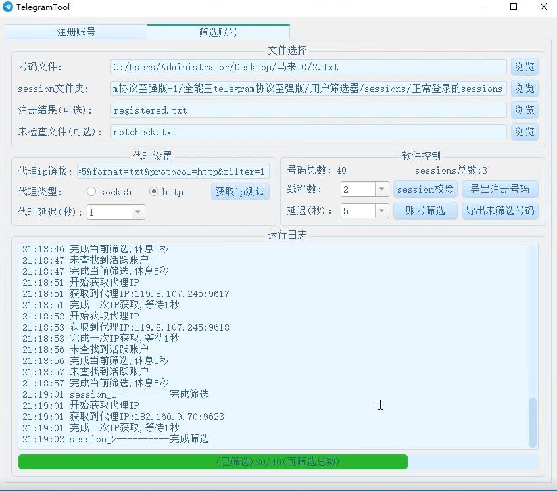The image size is (557, 491).
Task: Start 账号筛选
Action: click(x=425, y=211)
